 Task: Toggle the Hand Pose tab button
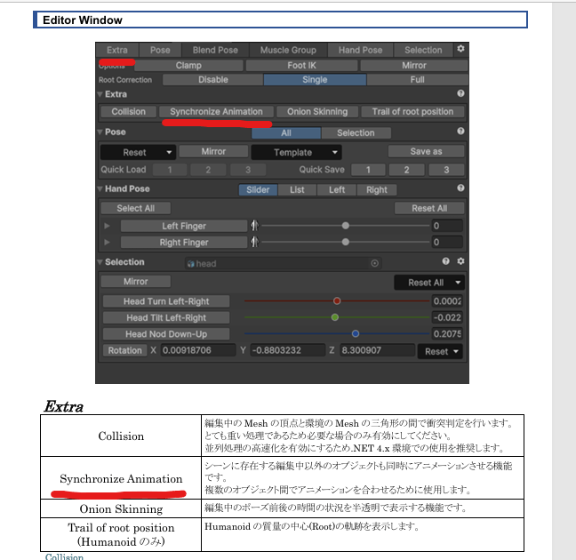click(x=360, y=50)
